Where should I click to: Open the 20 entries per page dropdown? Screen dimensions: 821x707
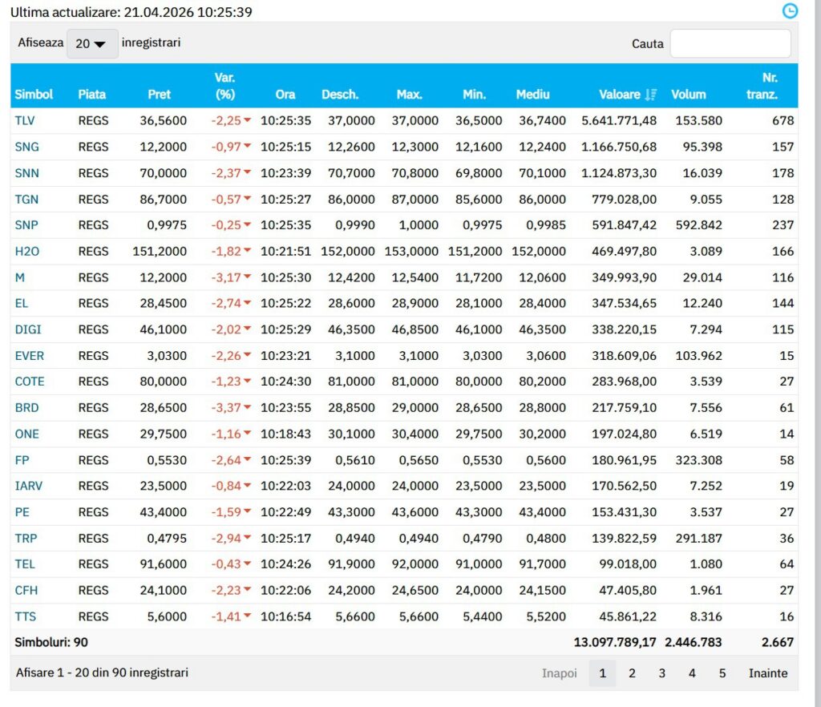91,43
